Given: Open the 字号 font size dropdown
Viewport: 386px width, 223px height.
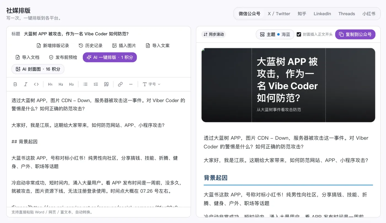Looking at the screenshot, I should 151,84.
